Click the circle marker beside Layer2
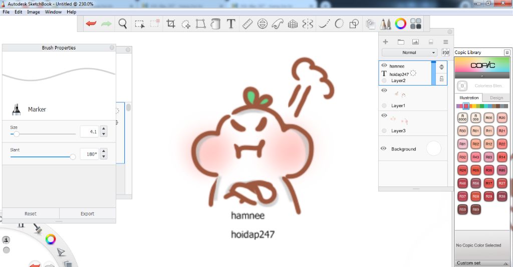This screenshot has width=513, height=267. tap(384, 80)
